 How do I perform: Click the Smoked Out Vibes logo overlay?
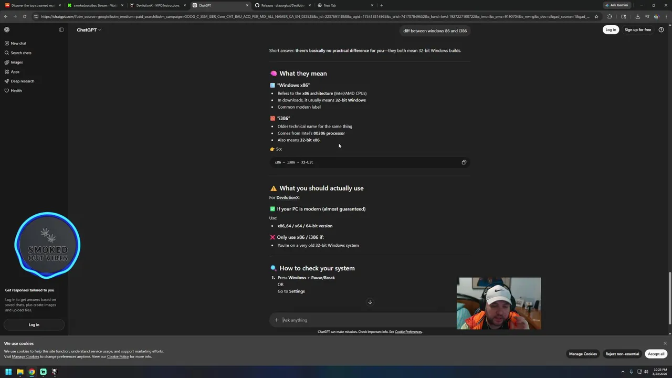47,245
